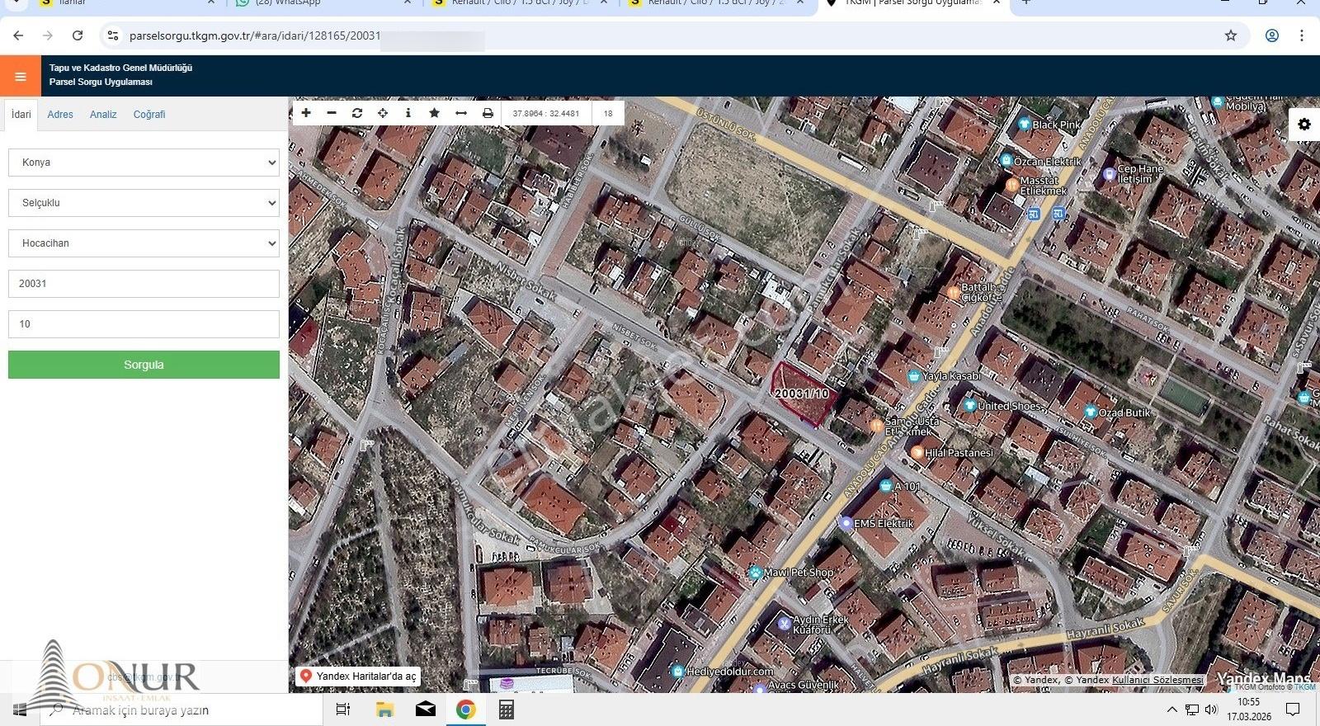Click the star favorites icon in the map toolbar

[435, 113]
